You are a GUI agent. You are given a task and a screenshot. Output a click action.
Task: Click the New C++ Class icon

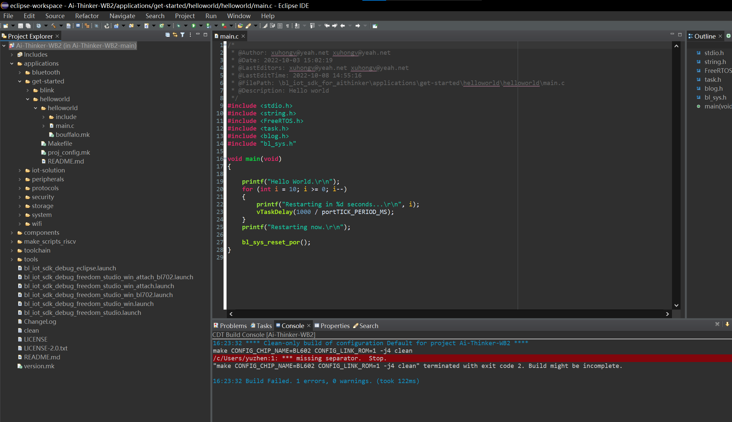tap(161, 26)
